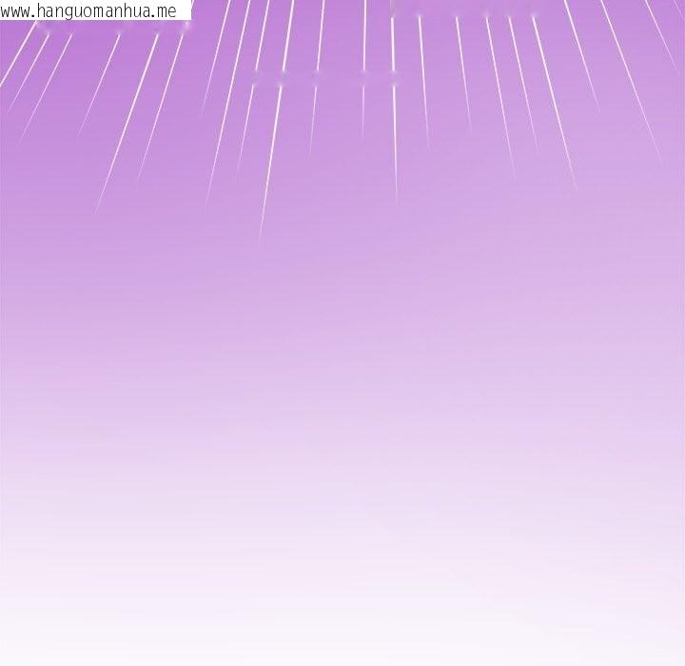Click the center of the purple gradient image
685x666 pixels.
click(342, 333)
